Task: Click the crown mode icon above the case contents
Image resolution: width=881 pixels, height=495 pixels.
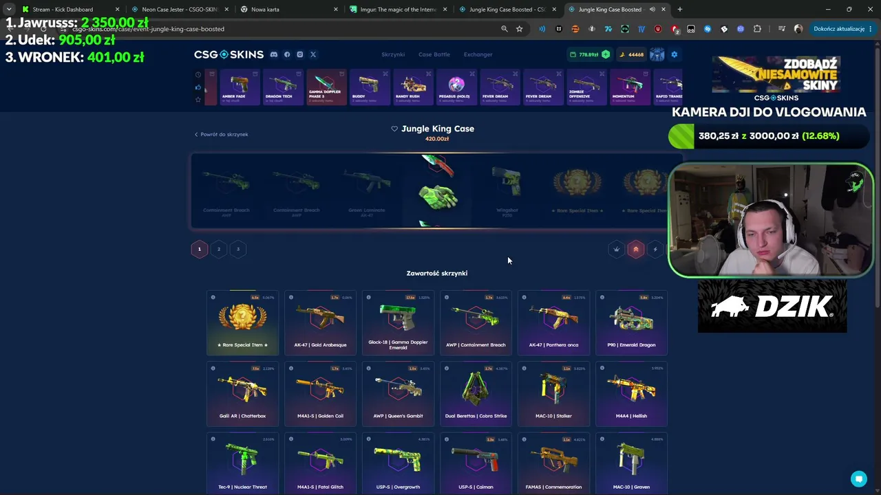Action: click(x=617, y=250)
